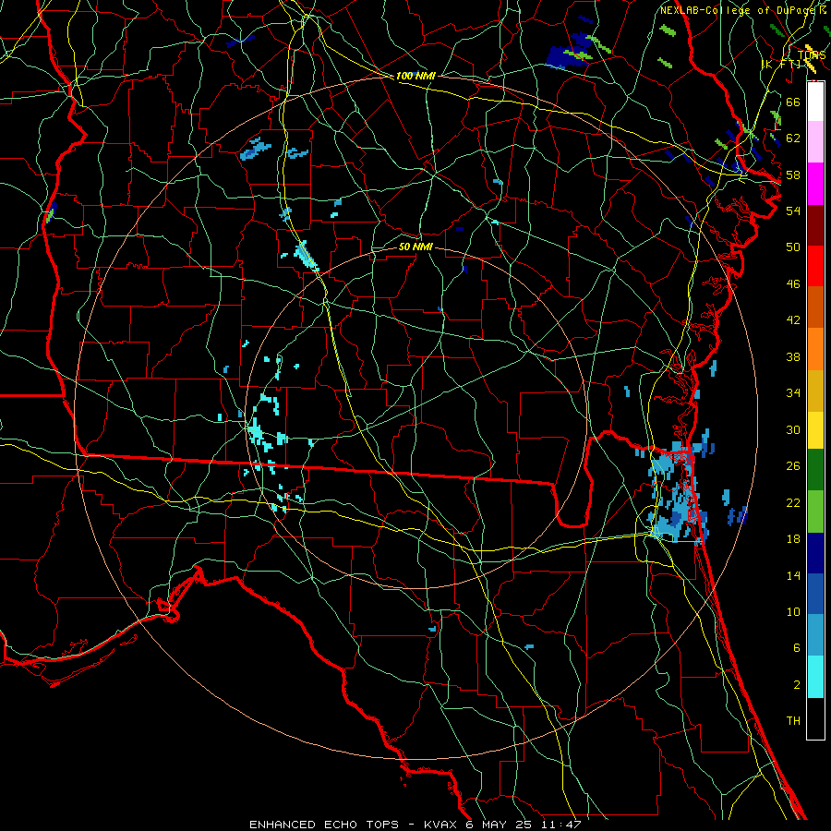
Task: Click the '10' legend scale label
Action: tap(793, 612)
